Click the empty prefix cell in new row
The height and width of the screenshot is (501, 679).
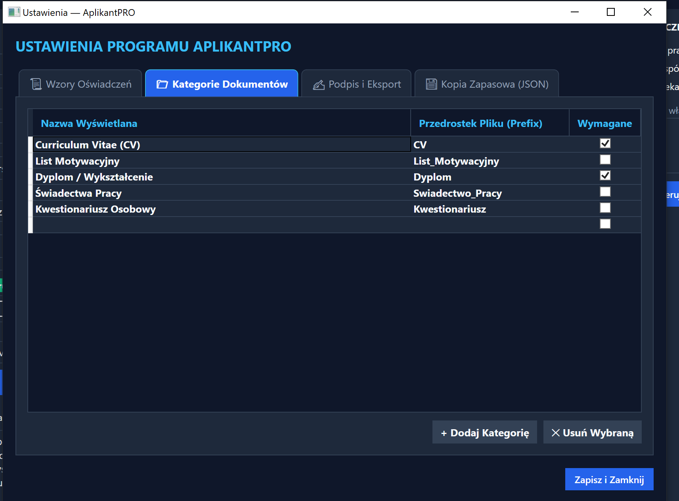[490, 225]
